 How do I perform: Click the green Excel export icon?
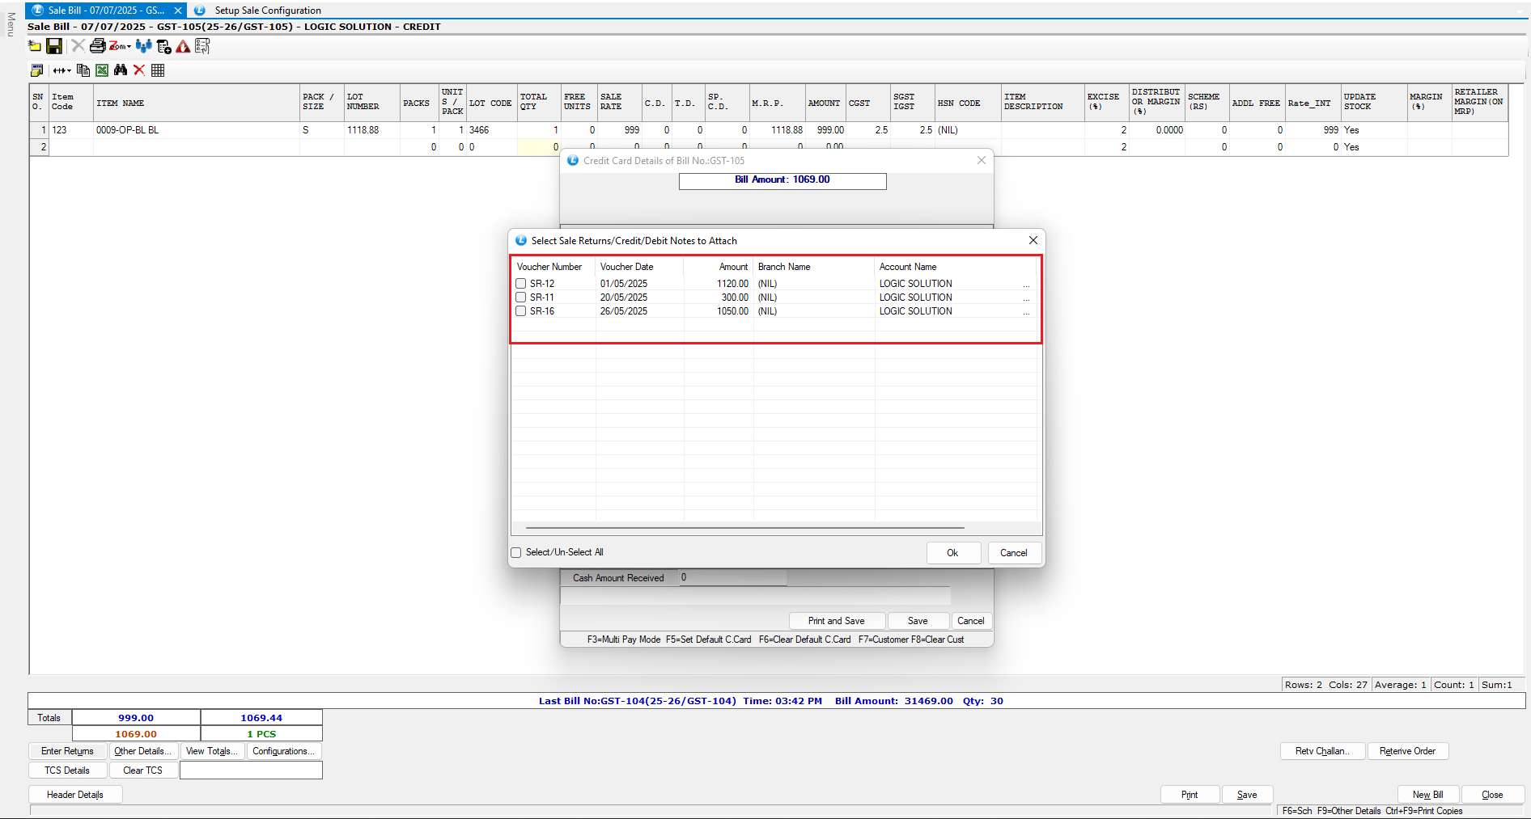coord(102,70)
